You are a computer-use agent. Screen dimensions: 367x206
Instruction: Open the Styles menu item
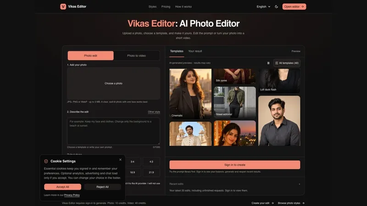click(152, 7)
